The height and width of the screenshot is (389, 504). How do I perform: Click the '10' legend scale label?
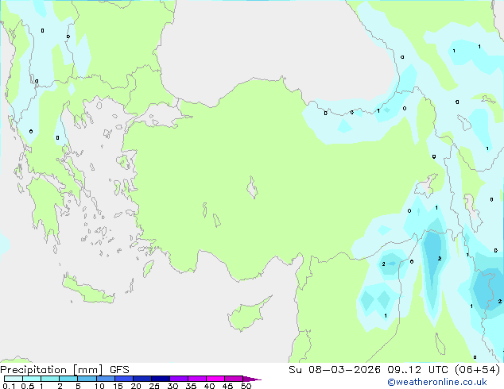(x=99, y=386)
